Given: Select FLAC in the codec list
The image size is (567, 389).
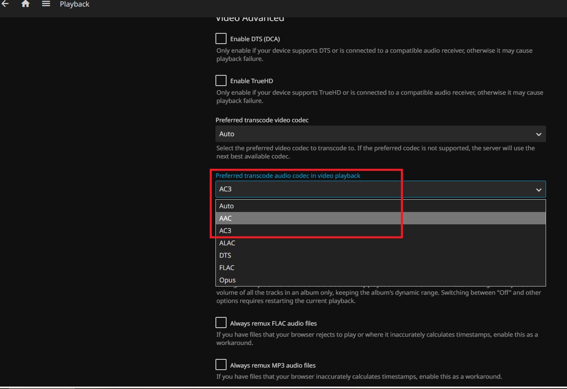Looking at the screenshot, I should tap(227, 268).
